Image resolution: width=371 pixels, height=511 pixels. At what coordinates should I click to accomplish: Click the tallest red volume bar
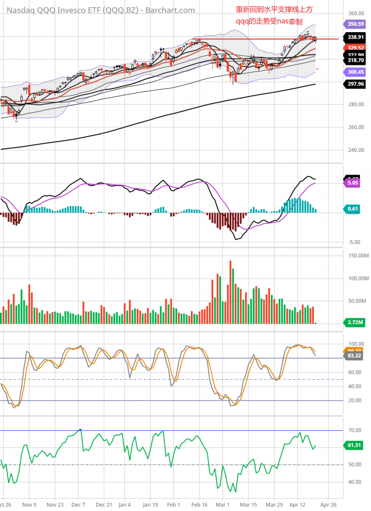coord(231,292)
